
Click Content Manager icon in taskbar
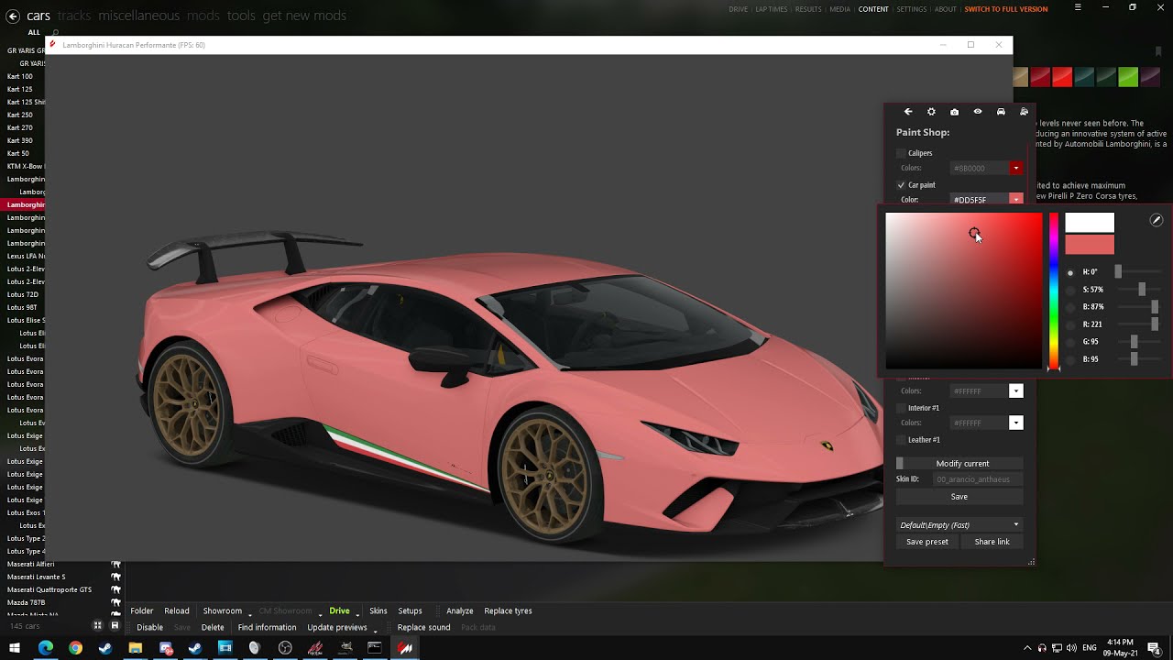coord(405,648)
